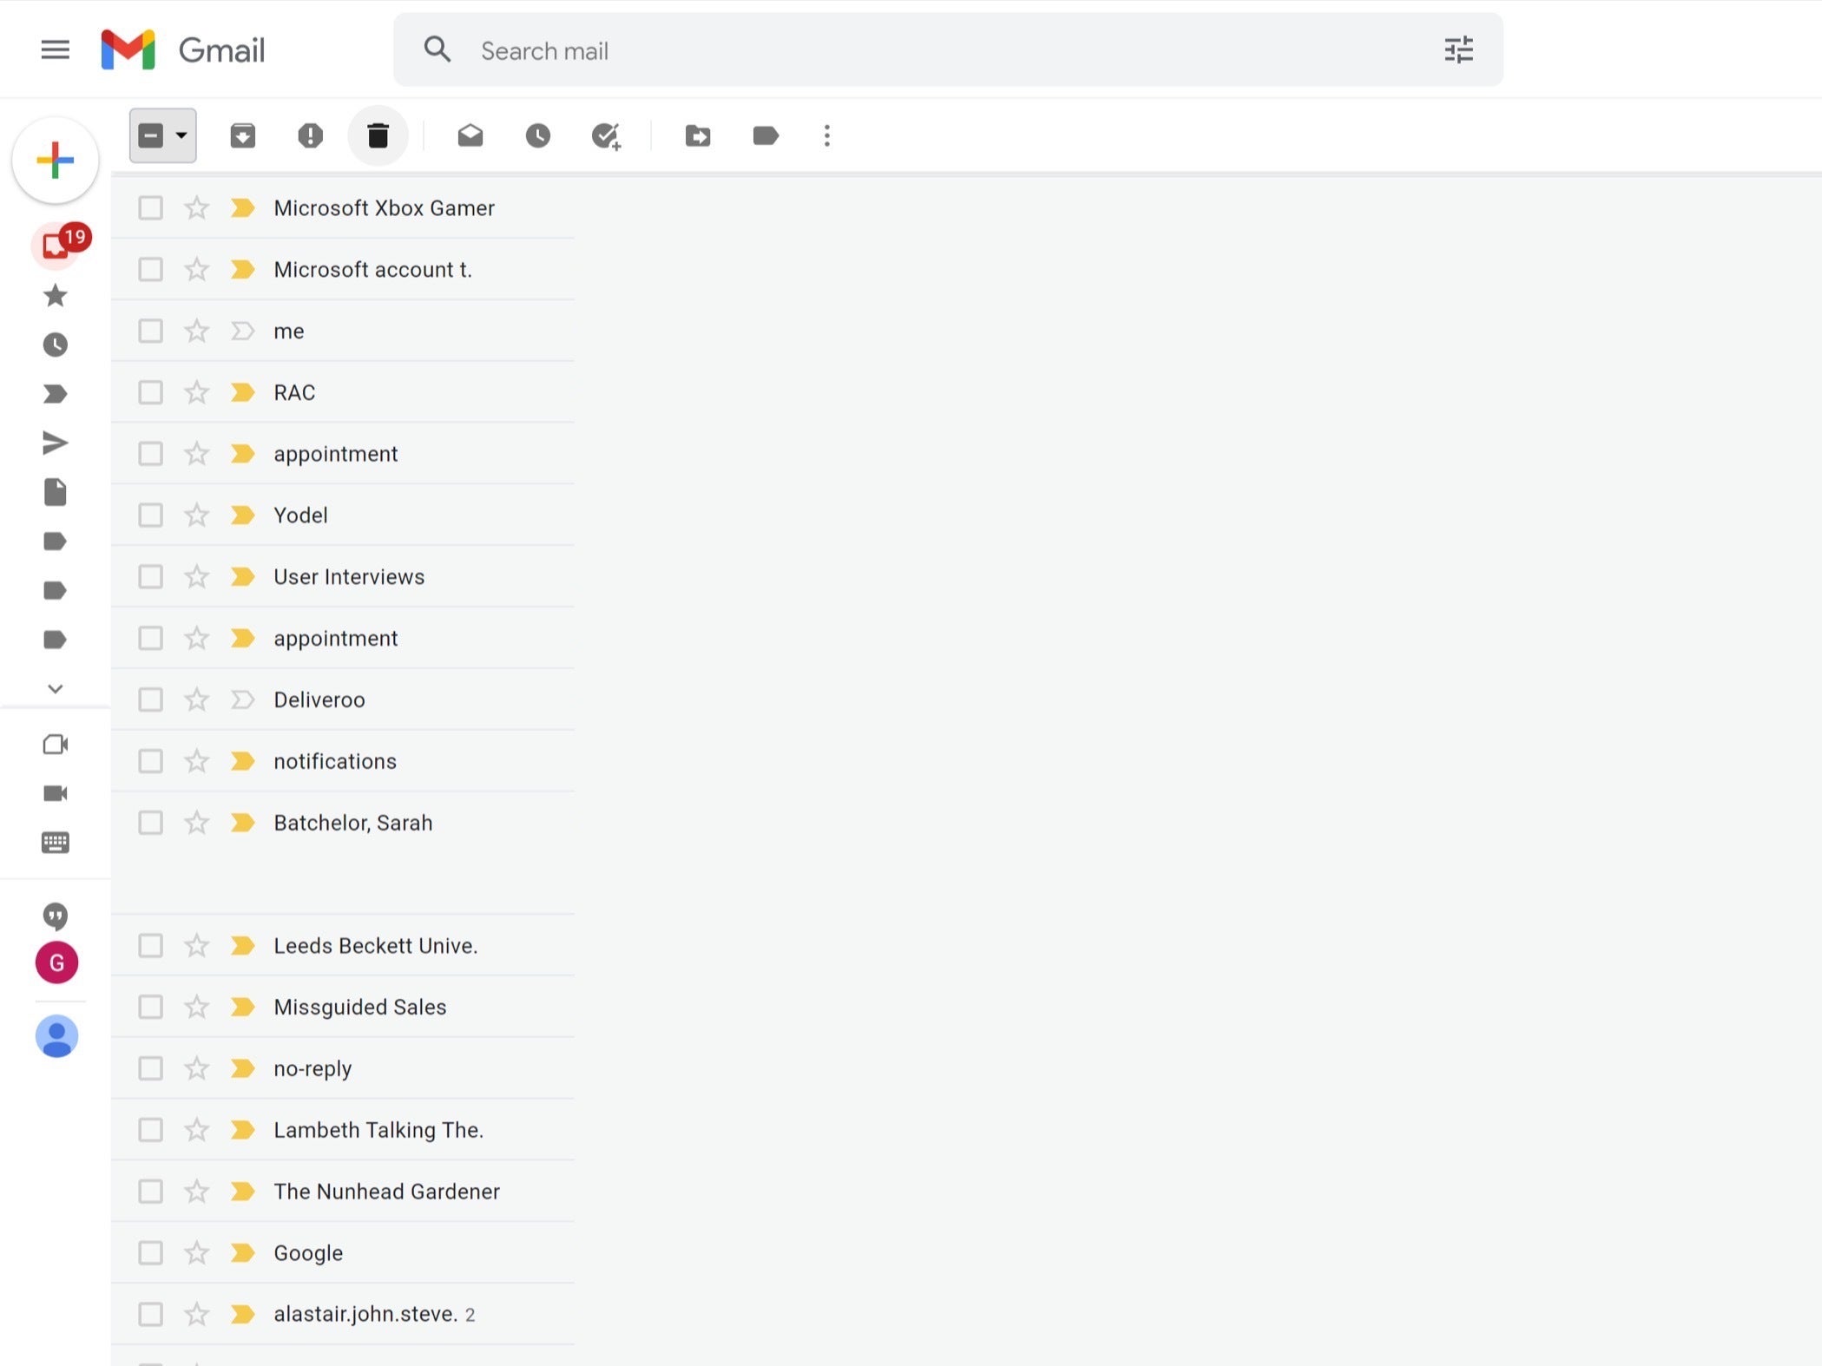Open the keyboard icon in sidebar
Image resolution: width=1822 pixels, height=1366 pixels.
[x=55, y=843]
